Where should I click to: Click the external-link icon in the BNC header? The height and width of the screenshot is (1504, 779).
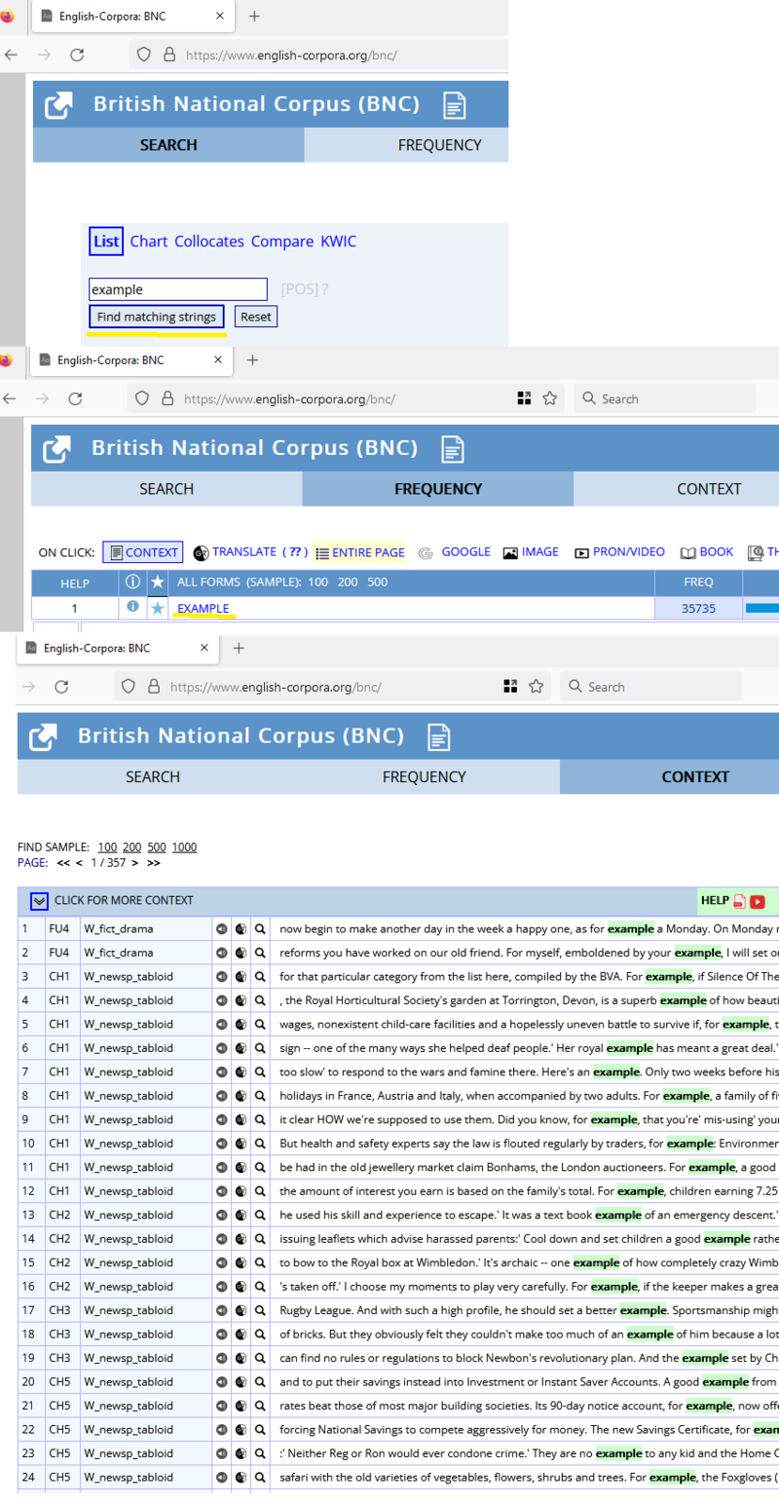[57, 104]
